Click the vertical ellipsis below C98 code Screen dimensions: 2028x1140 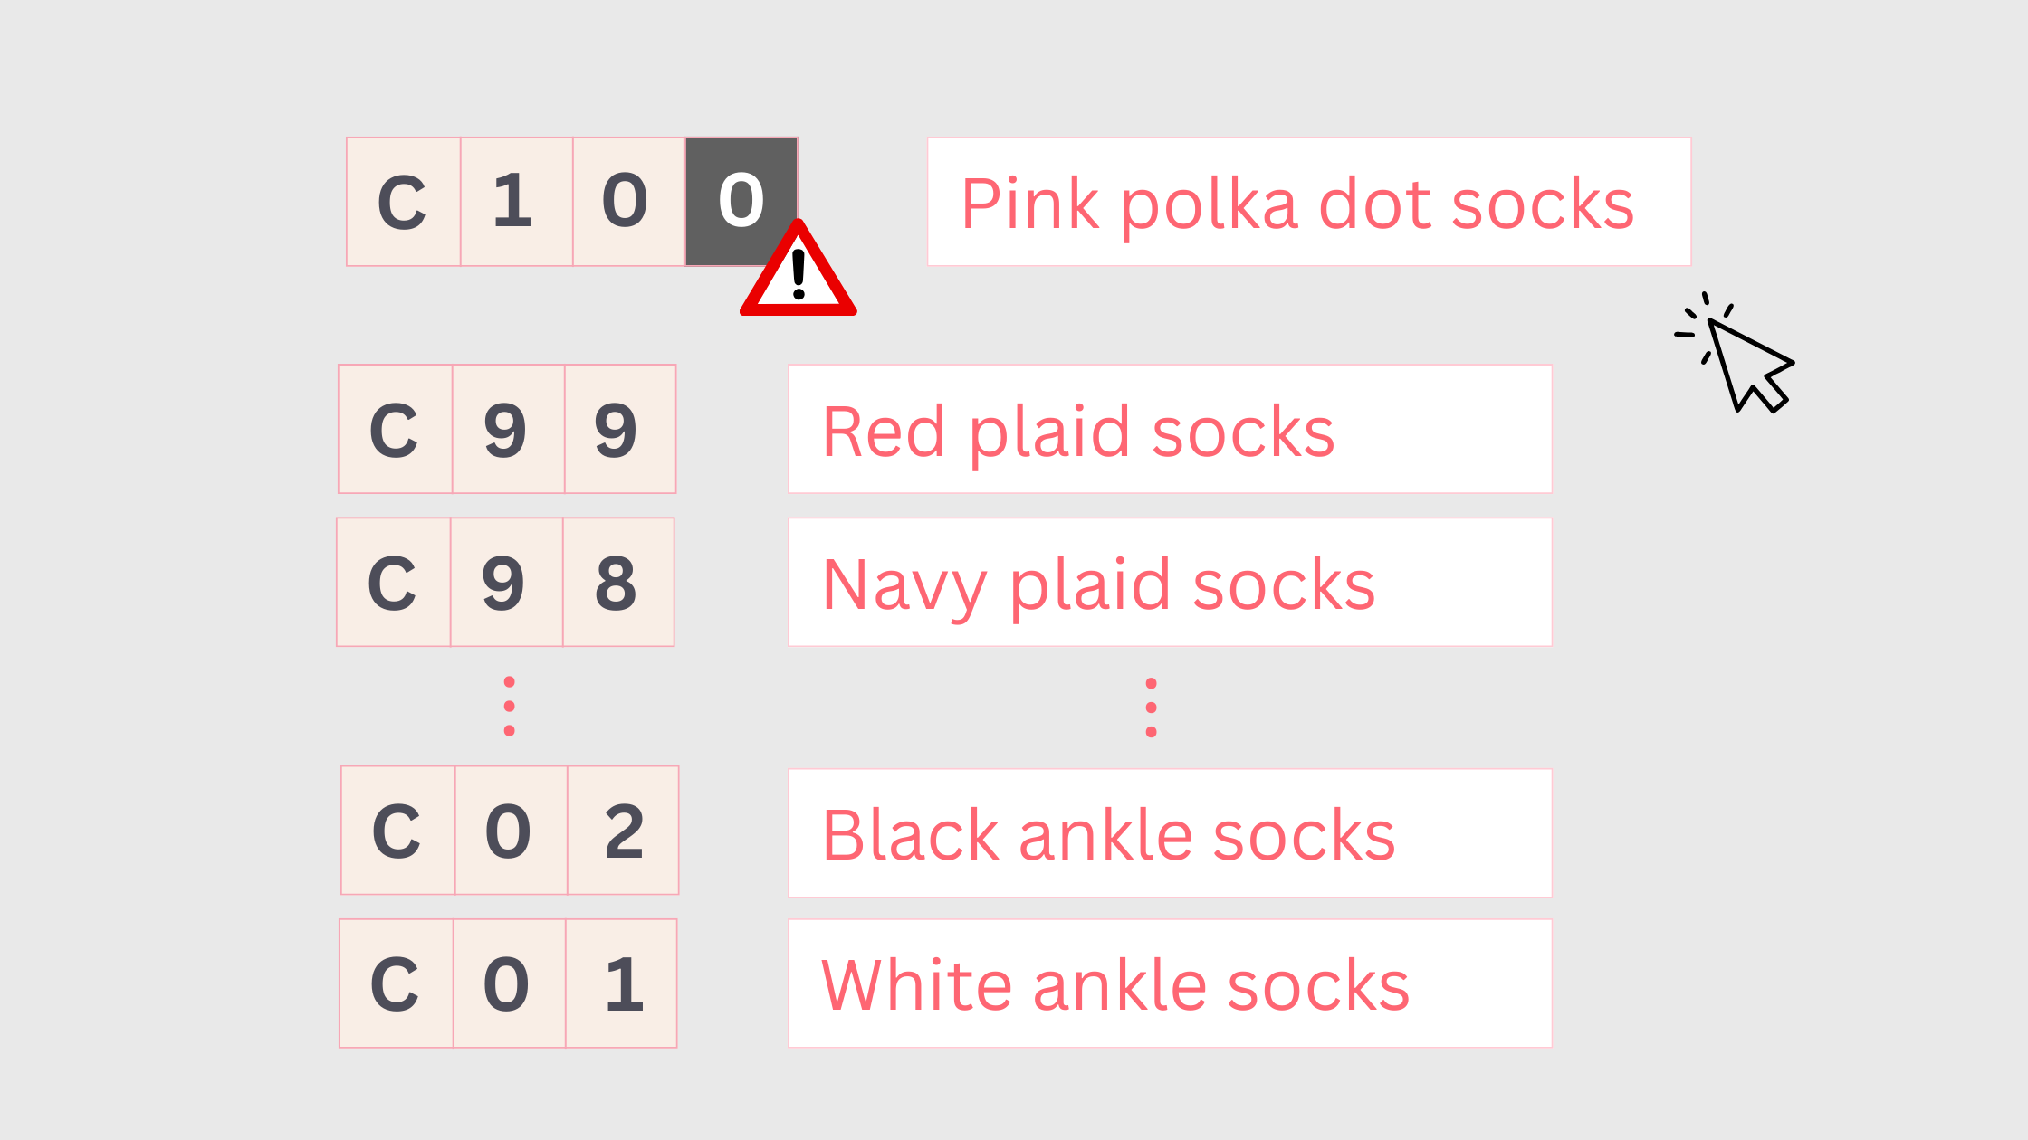click(x=510, y=706)
